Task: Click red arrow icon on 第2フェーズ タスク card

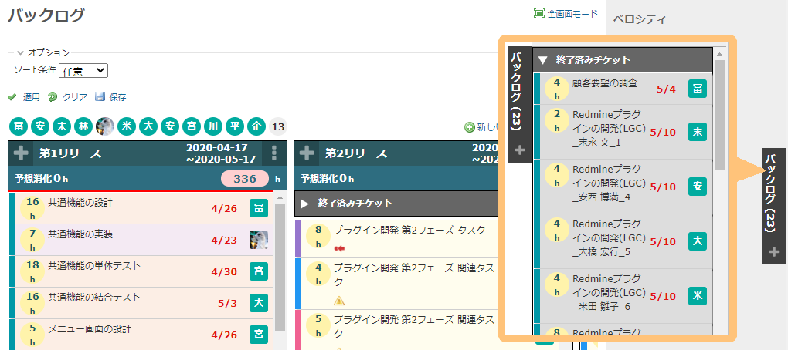Action: [x=339, y=247]
